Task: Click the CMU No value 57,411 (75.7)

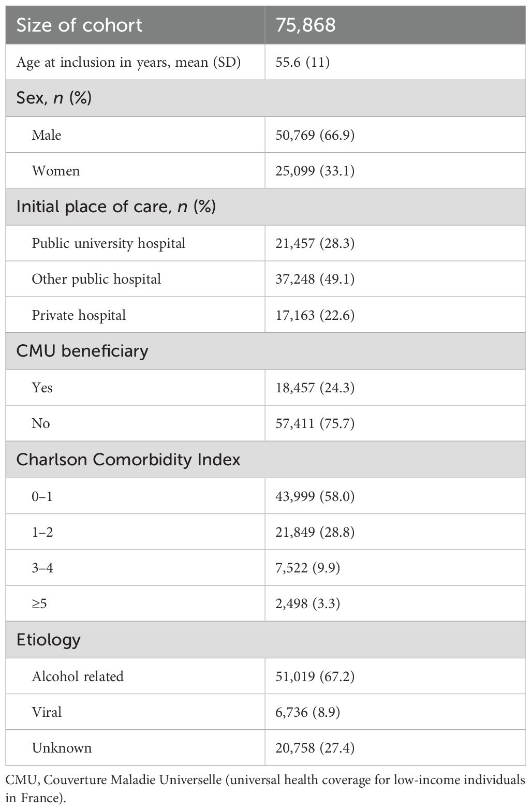Action: click(315, 423)
